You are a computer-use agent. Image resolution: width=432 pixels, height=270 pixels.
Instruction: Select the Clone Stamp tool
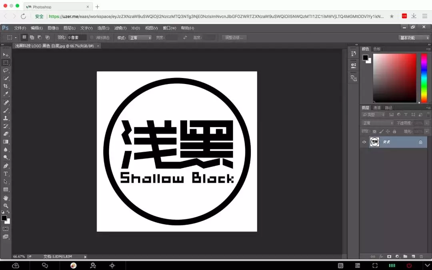[6, 118]
